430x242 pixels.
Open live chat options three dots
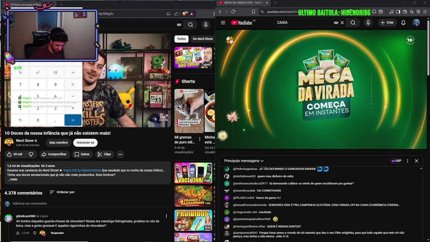click(407, 161)
